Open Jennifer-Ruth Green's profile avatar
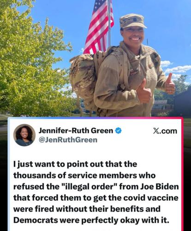 click(x=24, y=135)
